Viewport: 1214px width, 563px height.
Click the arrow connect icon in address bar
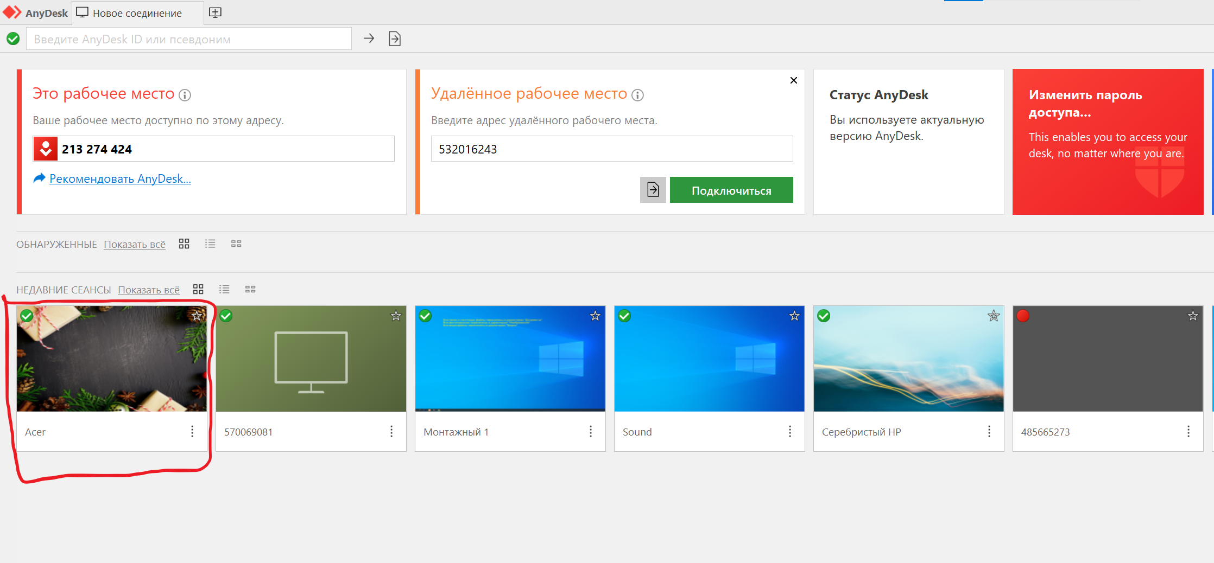pos(369,39)
